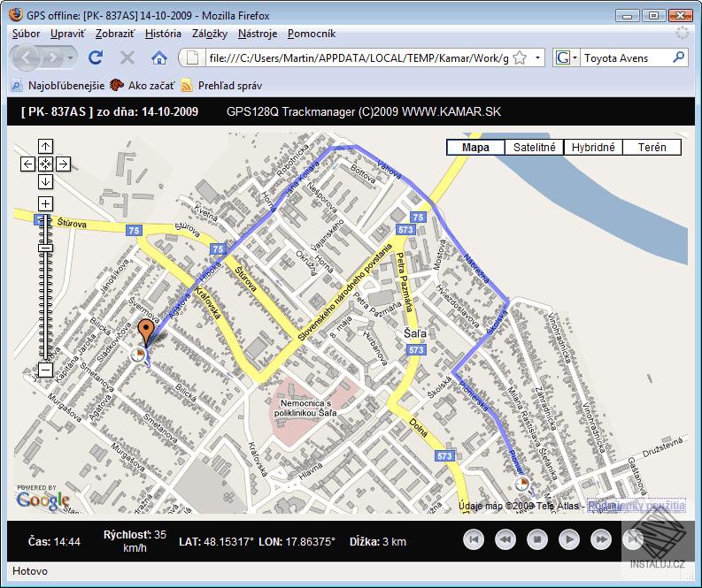Jump to track start playback button
Viewport: 702px width, 588px height.
[x=474, y=539]
